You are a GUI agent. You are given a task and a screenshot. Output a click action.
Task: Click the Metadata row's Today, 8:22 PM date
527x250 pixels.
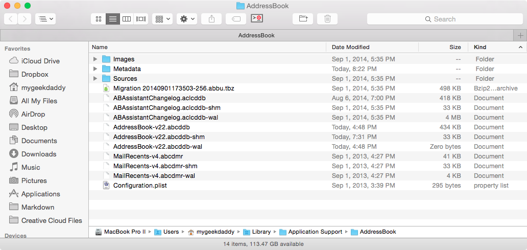click(354, 69)
